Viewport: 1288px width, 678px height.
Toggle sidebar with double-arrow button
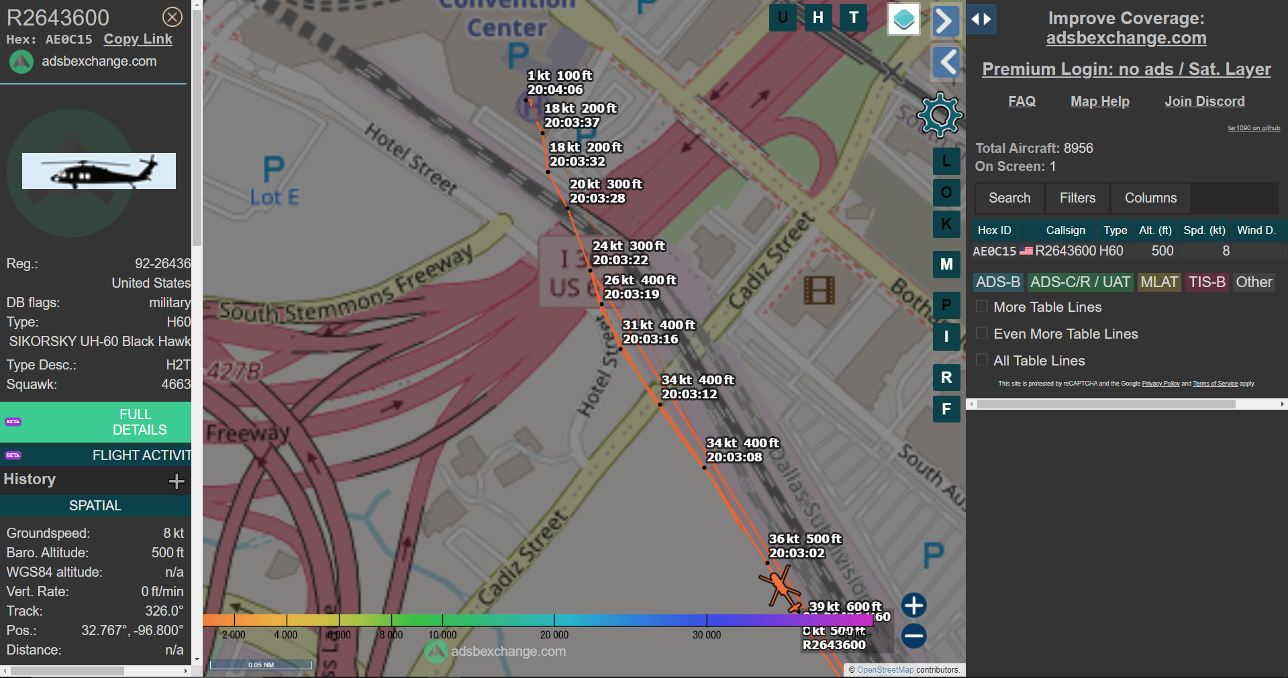[981, 19]
